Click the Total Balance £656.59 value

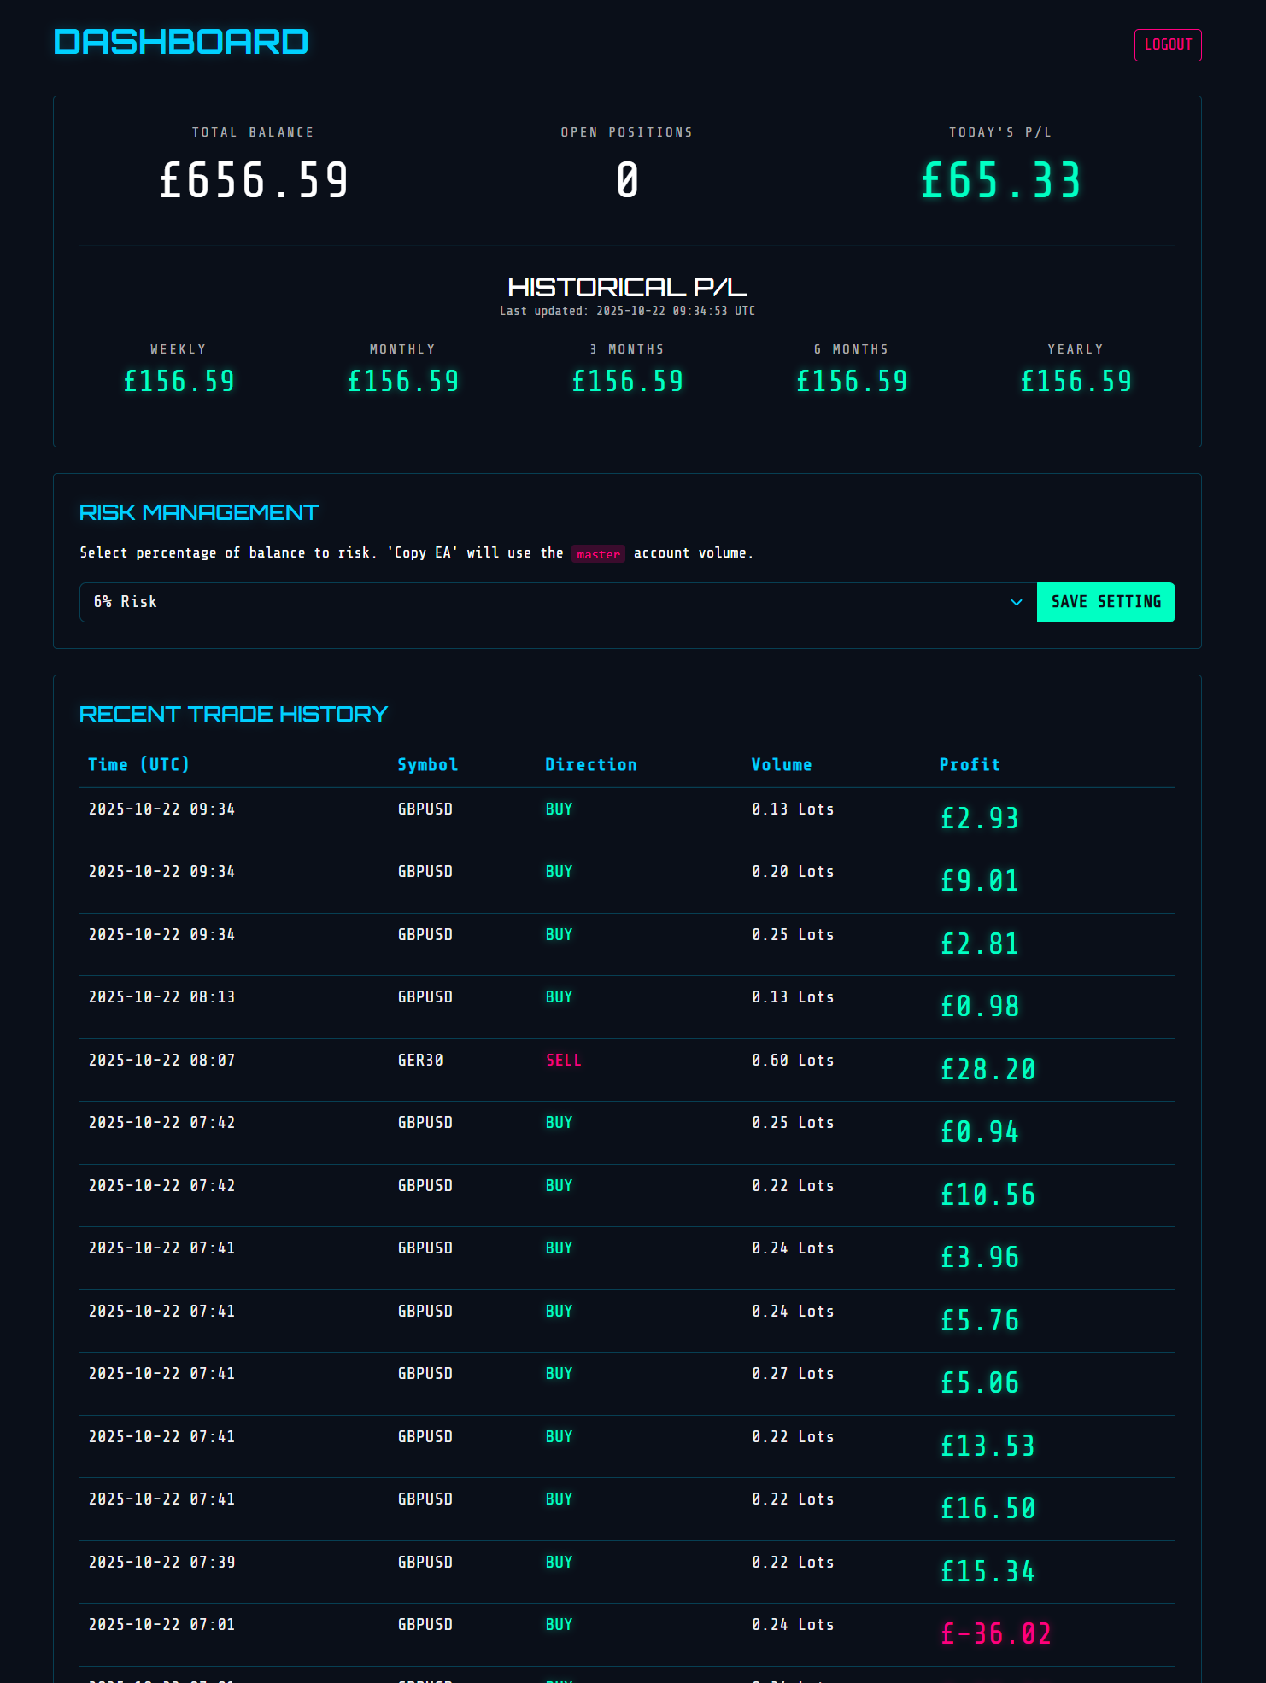pyautogui.click(x=254, y=181)
